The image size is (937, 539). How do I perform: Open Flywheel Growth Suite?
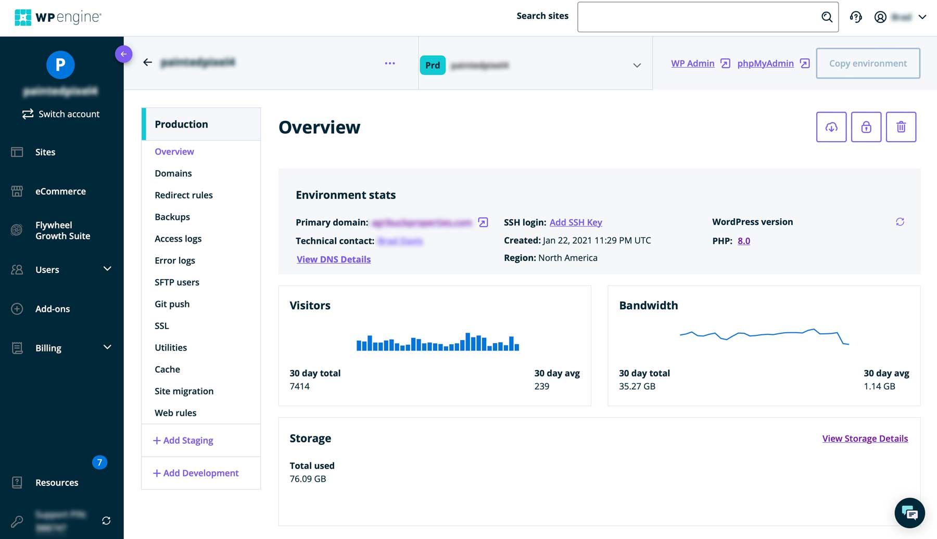pyautogui.click(x=62, y=230)
